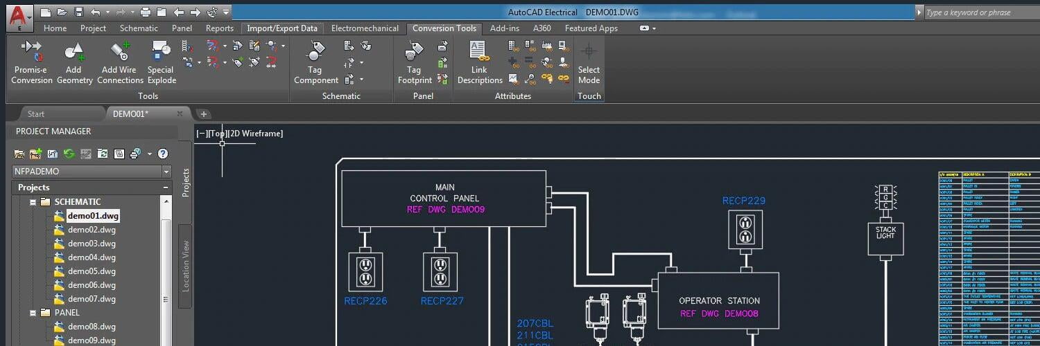1040x346 pixels.
Task: Click the Open Project icon in Project Manager
Action: pyautogui.click(x=19, y=154)
